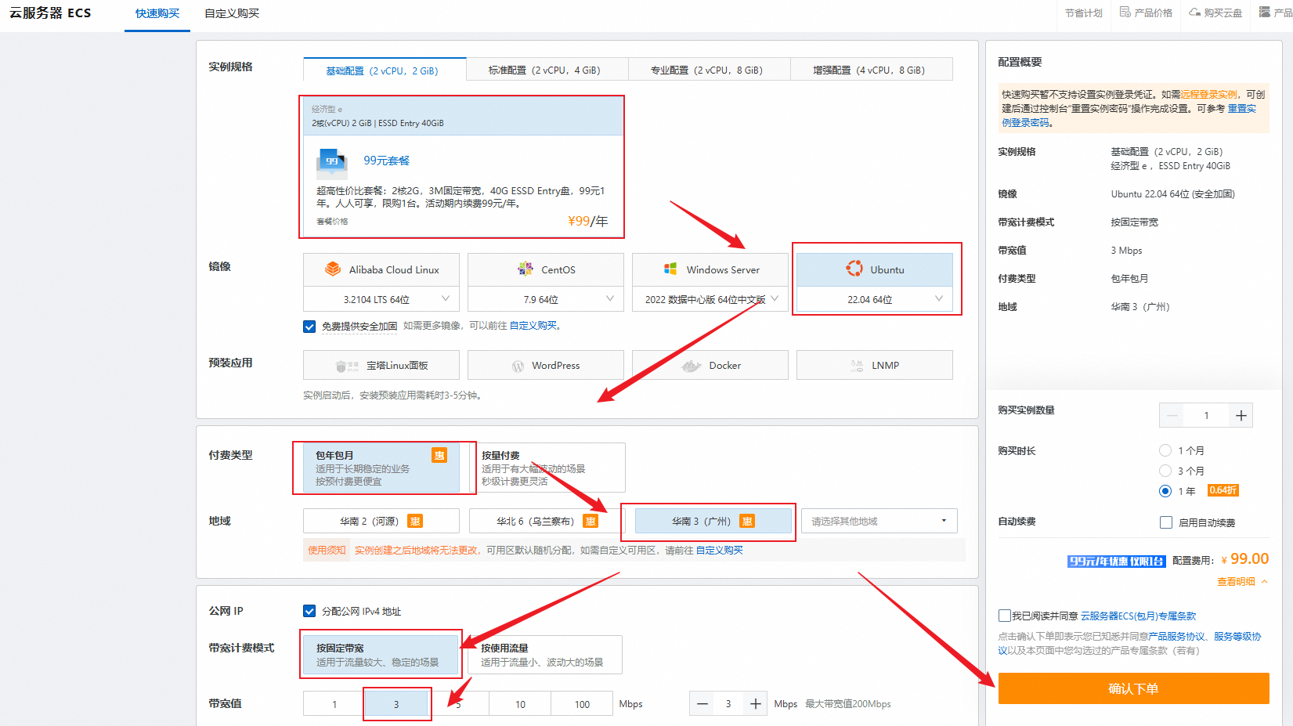Click the bandwidth Mbps number input field
1293x726 pixels.
tap(728, 704)
